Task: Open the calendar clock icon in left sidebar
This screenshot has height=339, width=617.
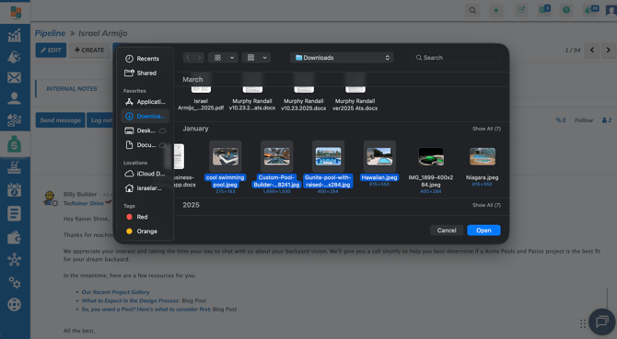Action: point(14,190)
